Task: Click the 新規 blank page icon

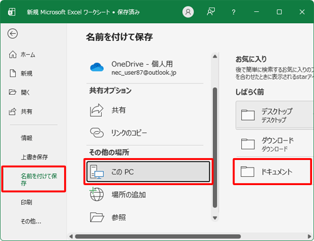Action: click(x=13, y=73)
